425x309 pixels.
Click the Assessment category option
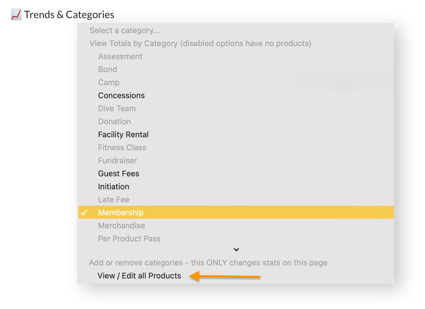120,57
